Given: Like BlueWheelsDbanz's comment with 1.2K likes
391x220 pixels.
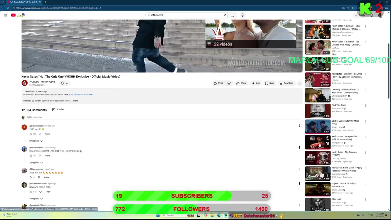Looking at the screenshot, I should click(31, 192).
